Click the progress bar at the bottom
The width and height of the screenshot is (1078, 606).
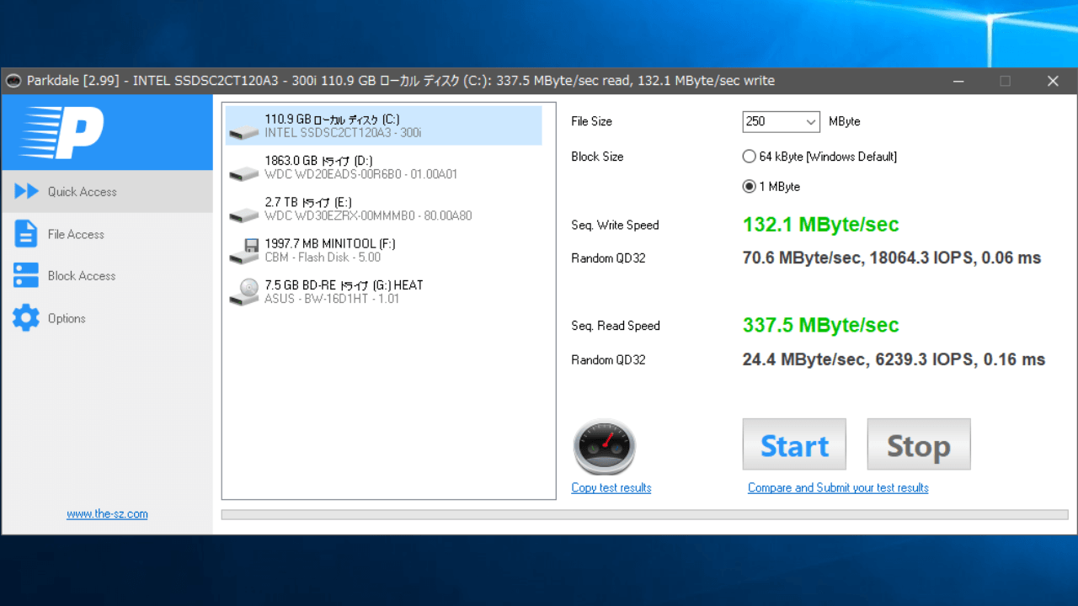pos(644,514)
